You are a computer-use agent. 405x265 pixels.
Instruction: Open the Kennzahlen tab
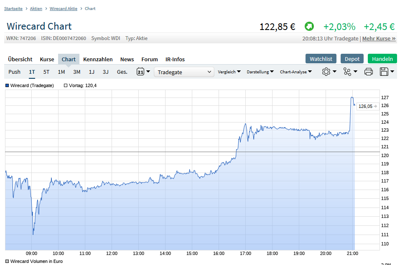click(98, 59)
